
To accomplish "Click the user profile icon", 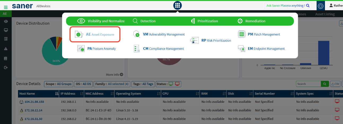I will click(331, 6).
